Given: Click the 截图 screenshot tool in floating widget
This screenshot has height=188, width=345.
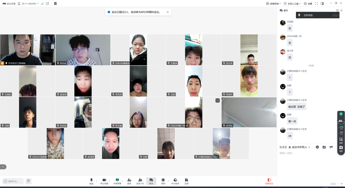Looking at the screenshot, I should [x=341, y=140].
